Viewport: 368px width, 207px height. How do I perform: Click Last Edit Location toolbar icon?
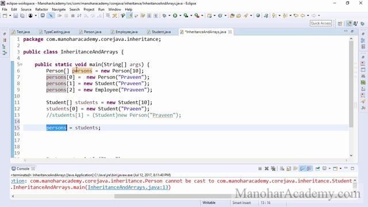(296, 16)
